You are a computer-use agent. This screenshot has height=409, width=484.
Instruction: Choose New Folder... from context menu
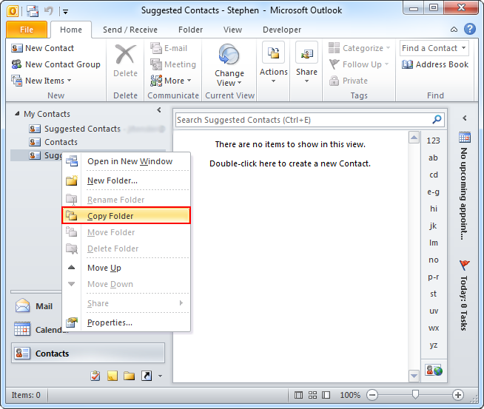click(126, 180)
